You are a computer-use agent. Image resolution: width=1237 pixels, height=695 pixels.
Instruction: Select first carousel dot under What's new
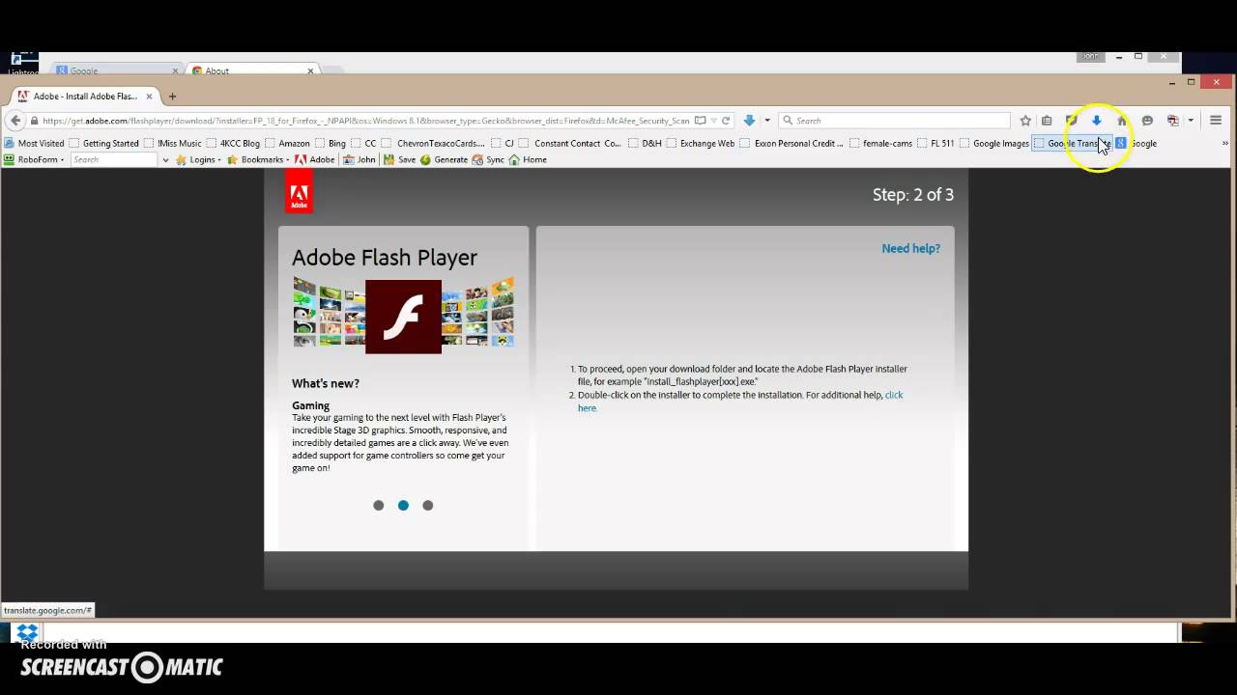[379, 505]
